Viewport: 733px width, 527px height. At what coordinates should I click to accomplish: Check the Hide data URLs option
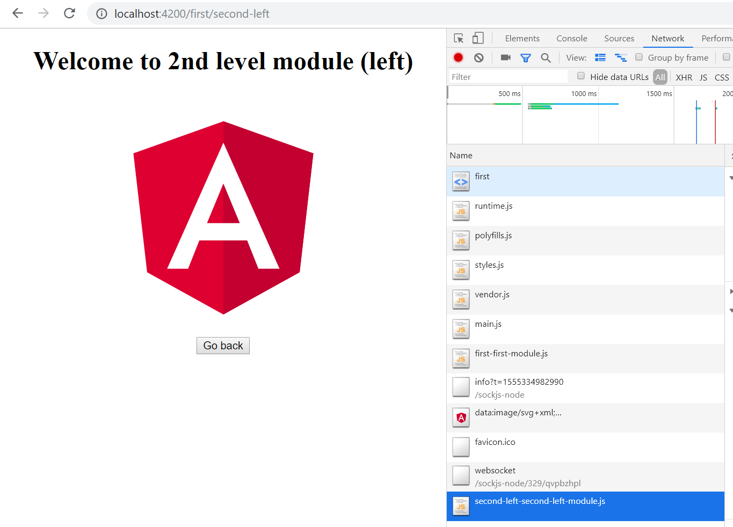(581, 76)
